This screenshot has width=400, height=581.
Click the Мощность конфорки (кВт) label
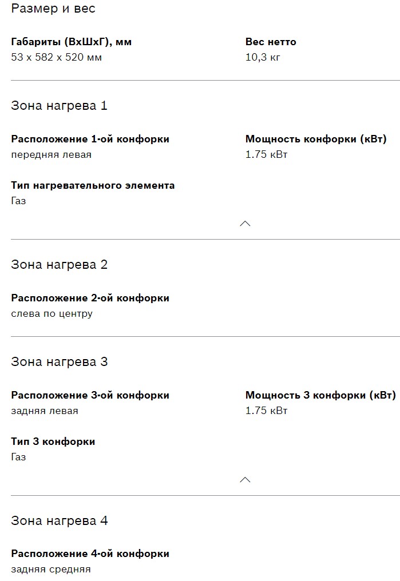(x=316, y=139)
